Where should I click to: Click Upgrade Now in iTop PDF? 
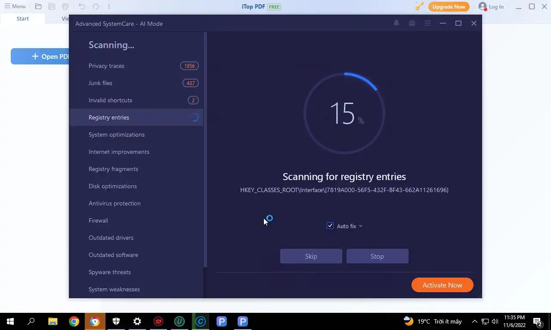click(x=449, y=6)
